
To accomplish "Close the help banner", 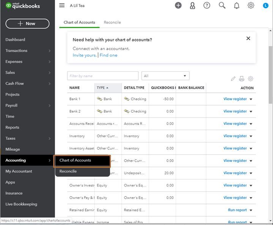I will (248, 38).
